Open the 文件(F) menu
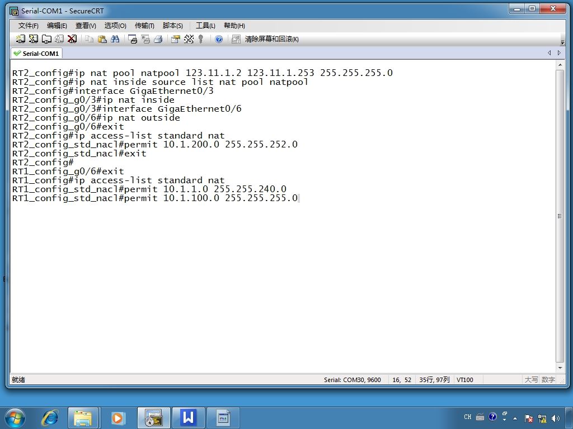Screen dimensions: 573x429 28,26
